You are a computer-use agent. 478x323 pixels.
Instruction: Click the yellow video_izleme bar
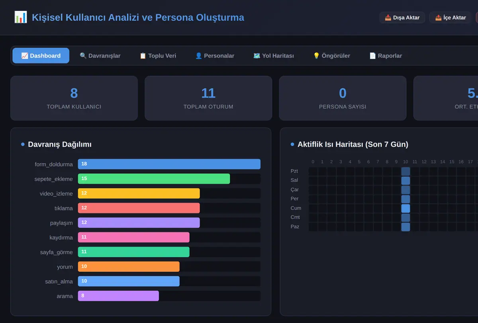pos(139,193)
